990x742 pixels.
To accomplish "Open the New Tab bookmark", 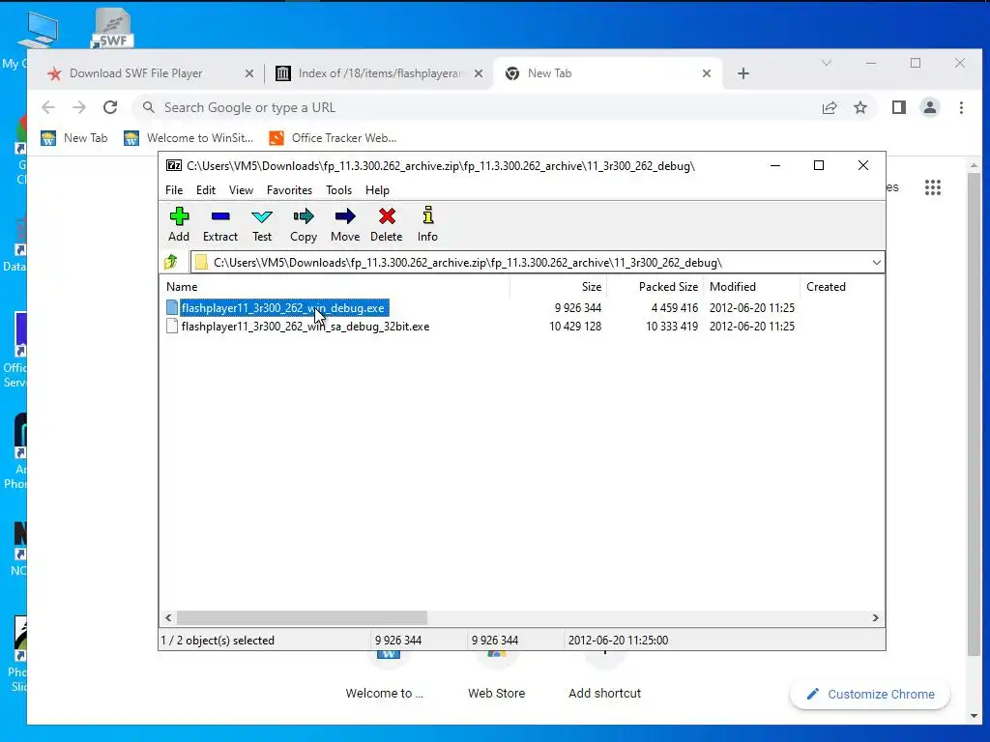I will pyautogui.click(x=73, y=138).
